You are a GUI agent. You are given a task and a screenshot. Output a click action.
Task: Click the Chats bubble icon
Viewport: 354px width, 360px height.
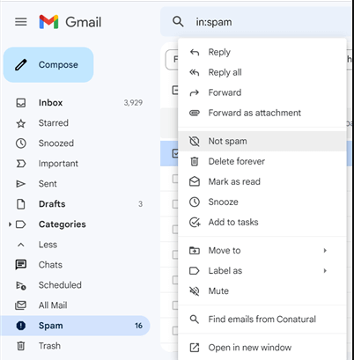[21, 265]
